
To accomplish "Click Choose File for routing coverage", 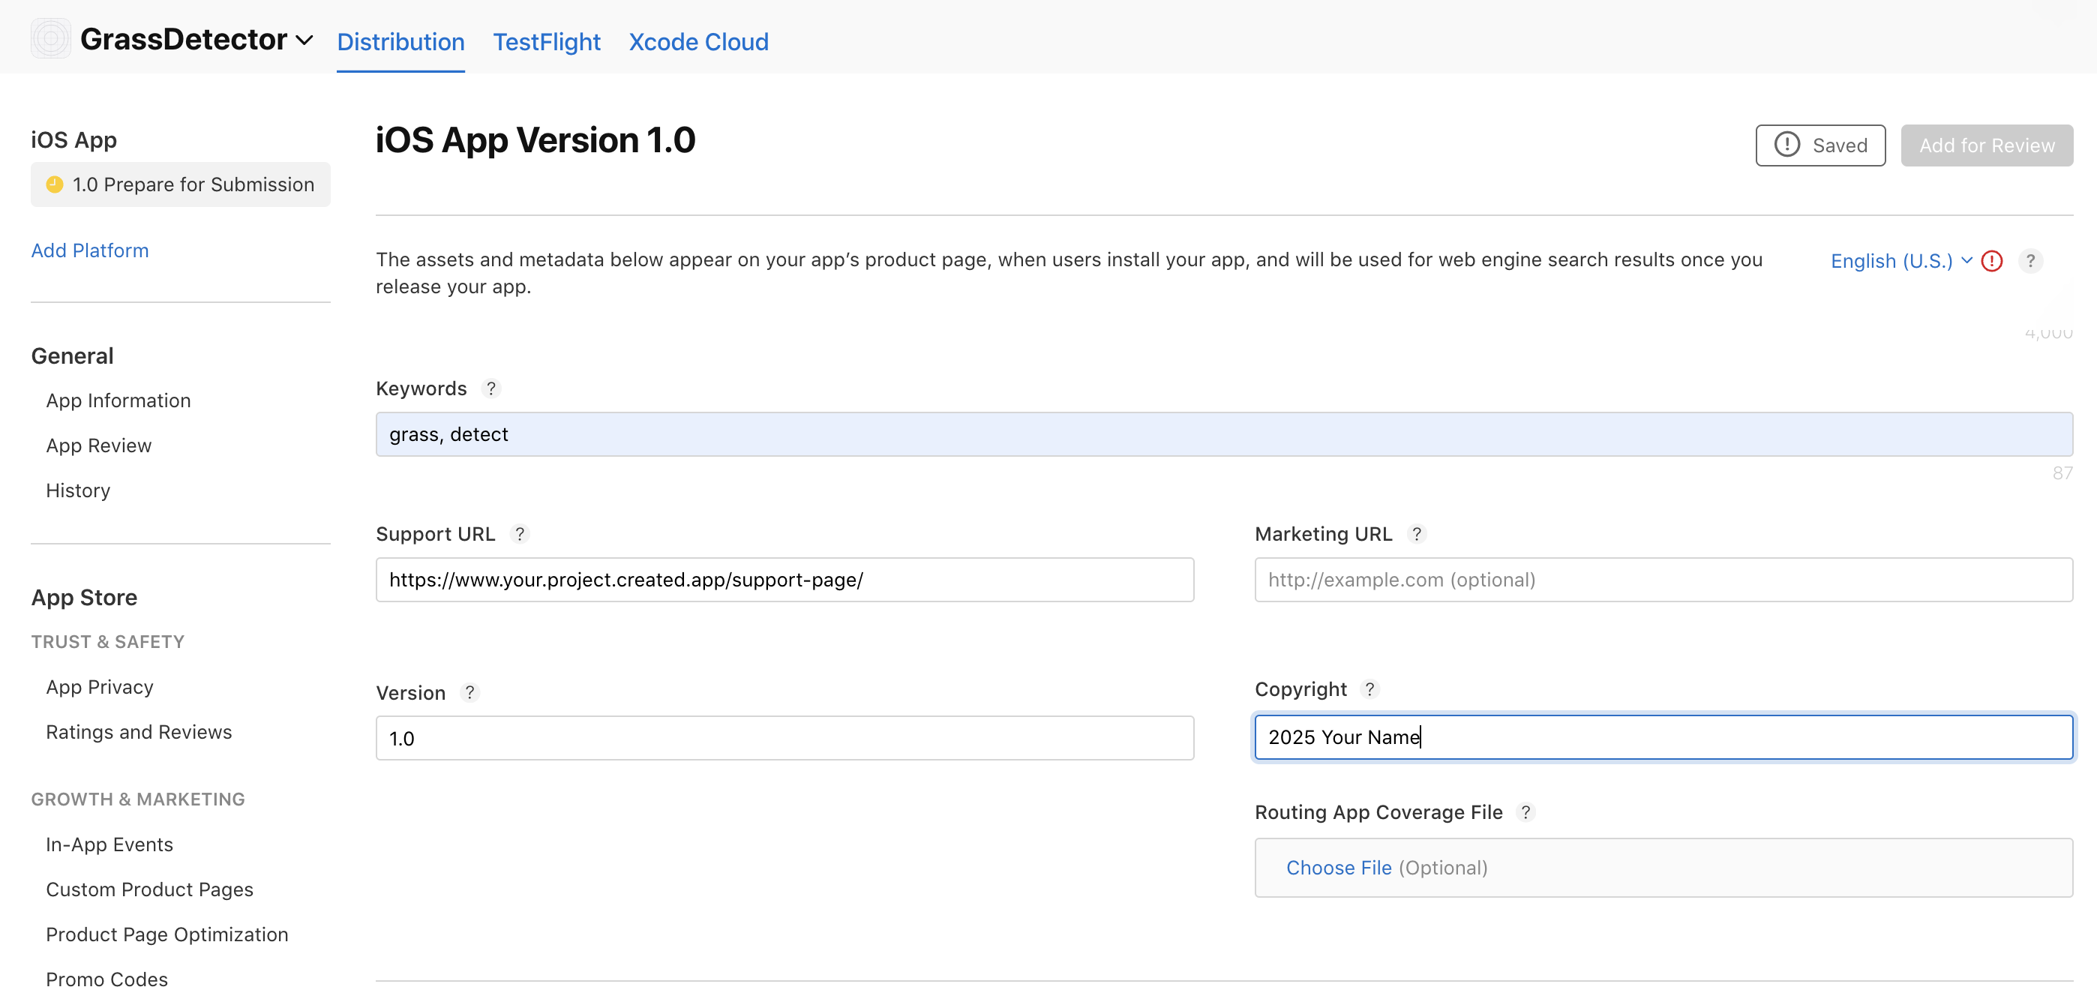I will pos(1338,868).
